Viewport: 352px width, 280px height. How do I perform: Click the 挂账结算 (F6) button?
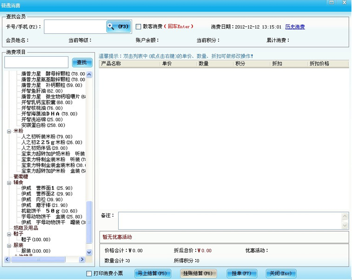pos(198,273)
